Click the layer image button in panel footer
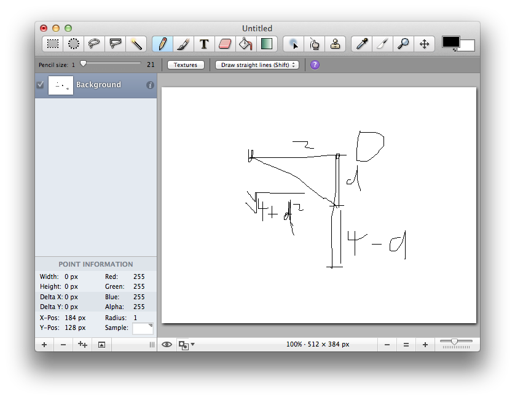The width and height of the screenshot is (515, 400). [x=102, y=345]
